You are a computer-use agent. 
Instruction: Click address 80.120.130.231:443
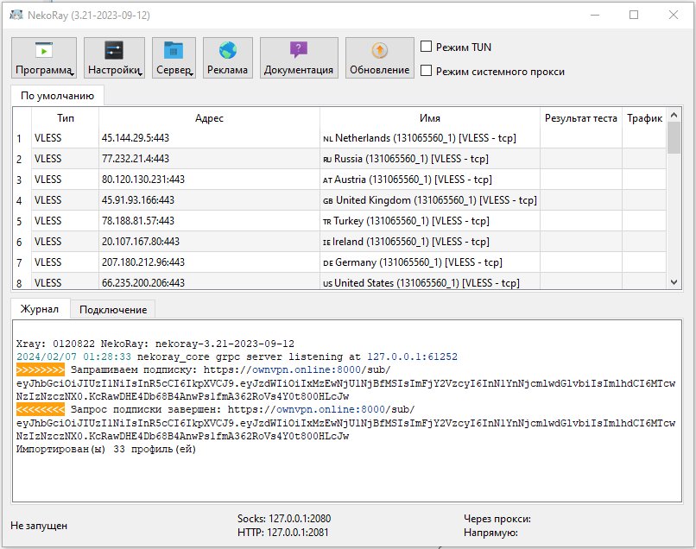143,180
